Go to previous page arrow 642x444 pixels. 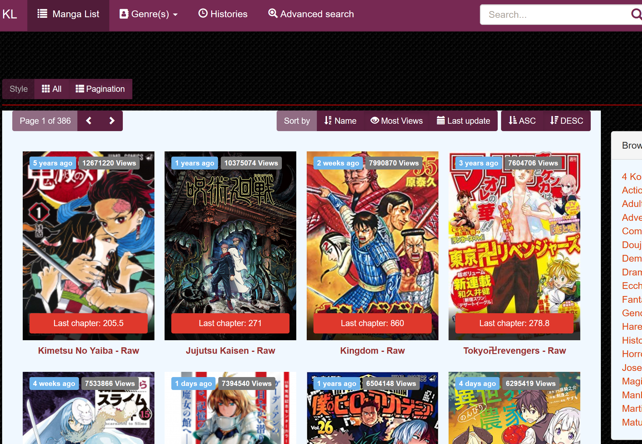(x=89, y=121)
